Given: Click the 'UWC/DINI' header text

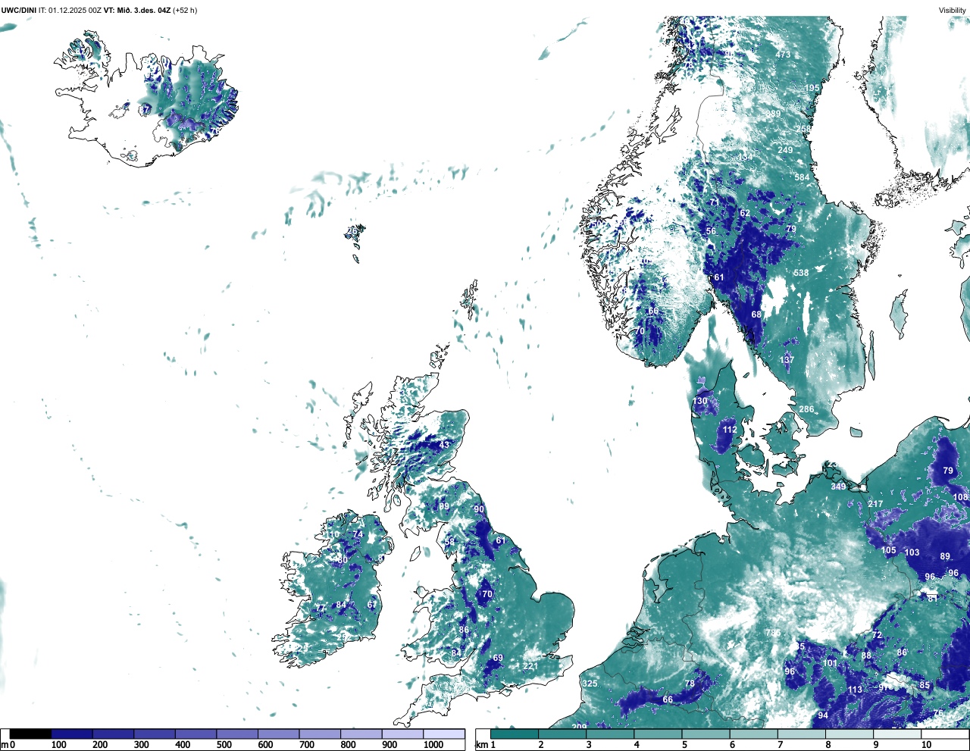Looking at the screenshot, I should [x=18, y=11].
